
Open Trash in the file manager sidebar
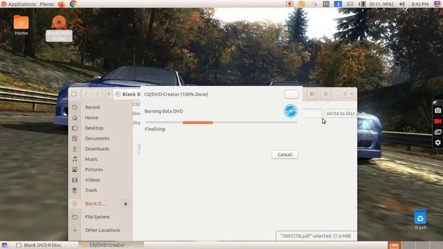tap(91, 190)
